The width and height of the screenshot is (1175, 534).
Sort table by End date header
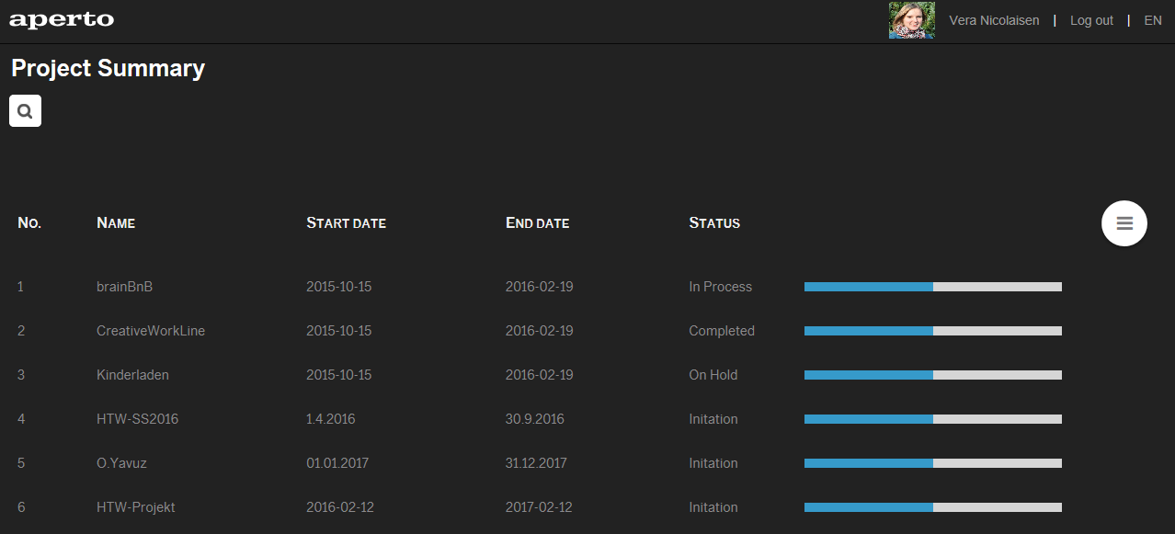[x=537, y=223]
